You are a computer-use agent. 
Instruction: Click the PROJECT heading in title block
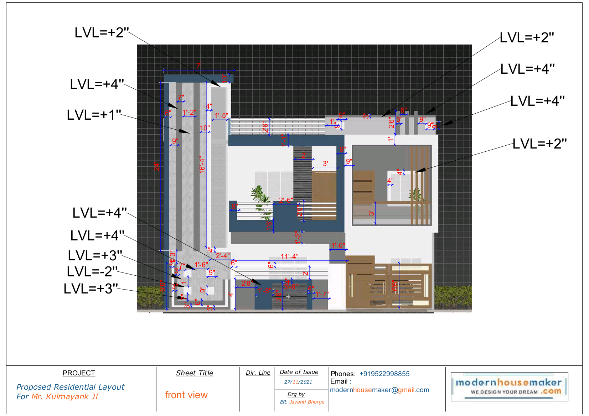click(79, 373)
